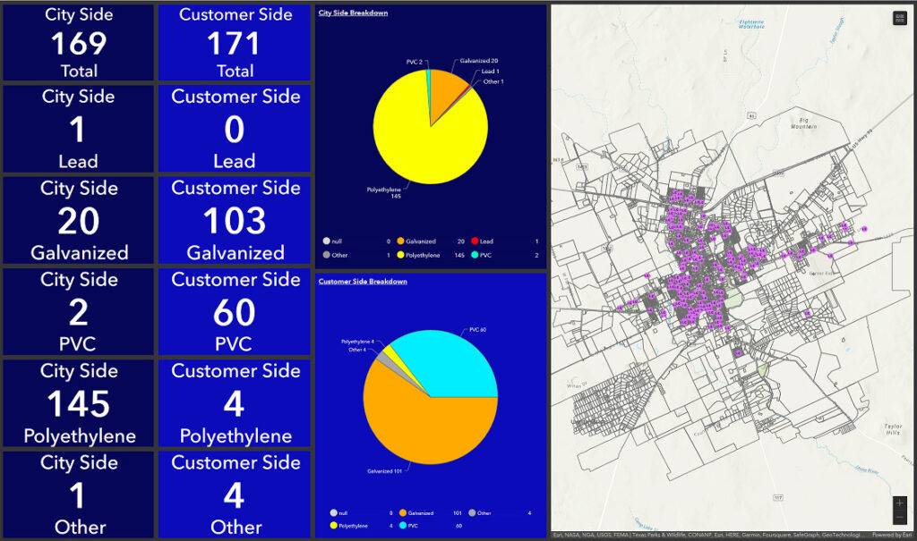This screenshot has height=541, width=917.
Task: Click the City Side 1 Other indicator
Action: (79, 495)
